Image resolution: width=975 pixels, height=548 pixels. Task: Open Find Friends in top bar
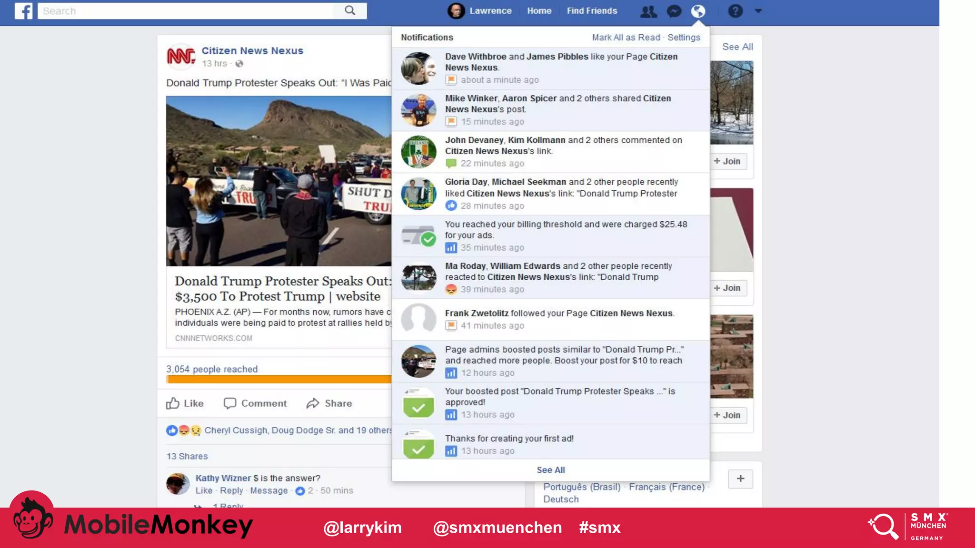click(592, 11)
